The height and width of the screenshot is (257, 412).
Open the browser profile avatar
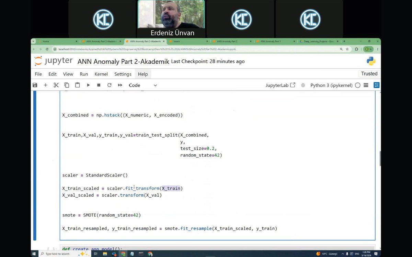point(368,49)
